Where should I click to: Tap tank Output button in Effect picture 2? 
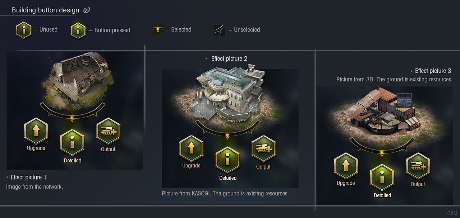263,149
